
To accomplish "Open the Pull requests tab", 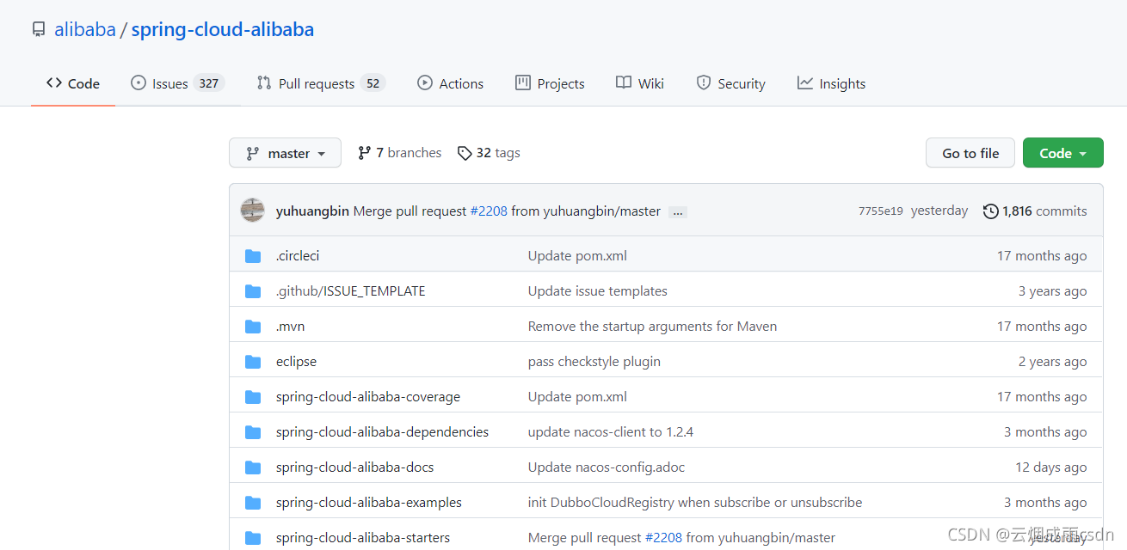I will [321, 83].
